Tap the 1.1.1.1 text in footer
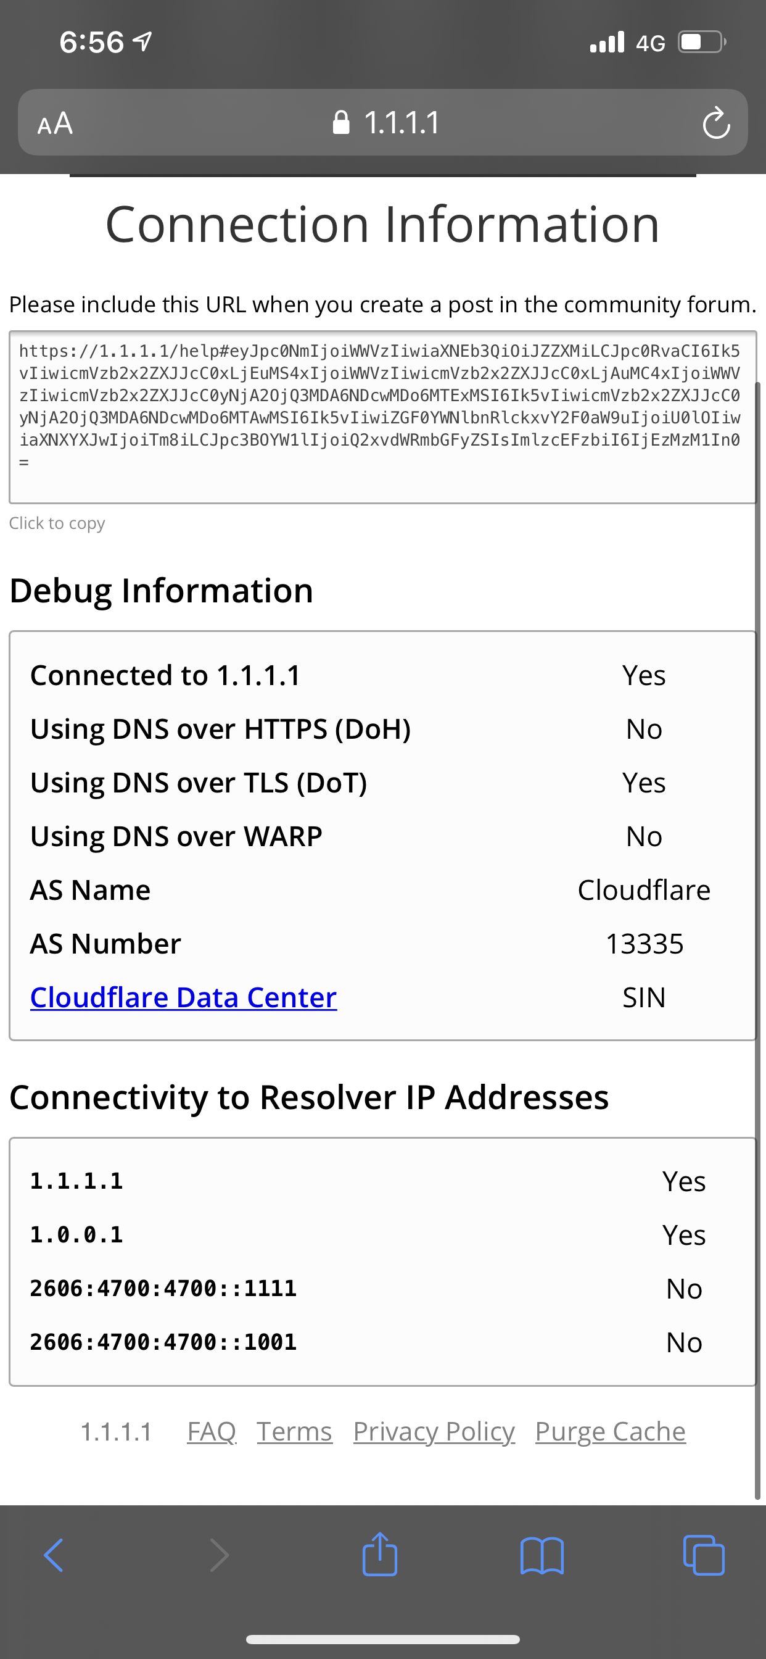Viewport: 766px width, 1659px height. pyautogui.click(x=117, y=1431)
